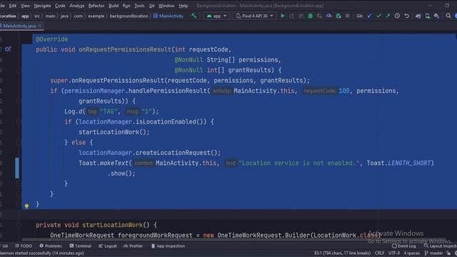
Task: Click the startLocationWork() call in code
Action: (114, 132)
